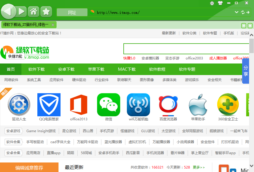Viewport: 254px width, 172px height.
Task: Open the 驱动人生 gear app icon
Action: [x=19, y=104]
